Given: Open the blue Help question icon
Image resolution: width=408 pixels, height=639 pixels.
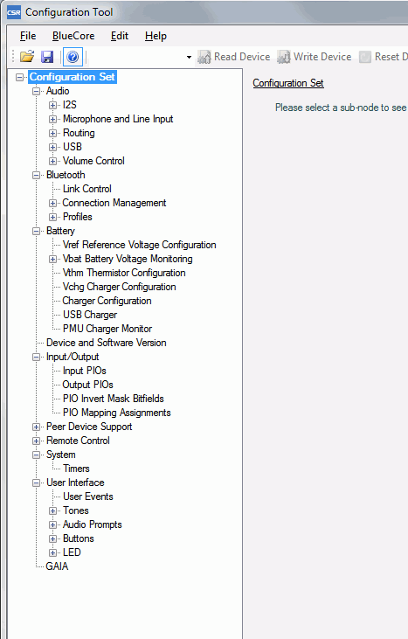Looking at the screenshot, I should click(73, 57).
